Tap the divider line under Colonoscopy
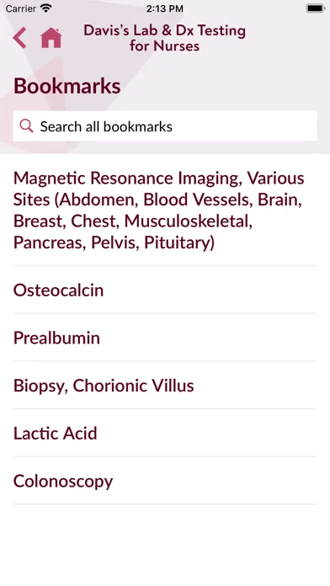 165,504
